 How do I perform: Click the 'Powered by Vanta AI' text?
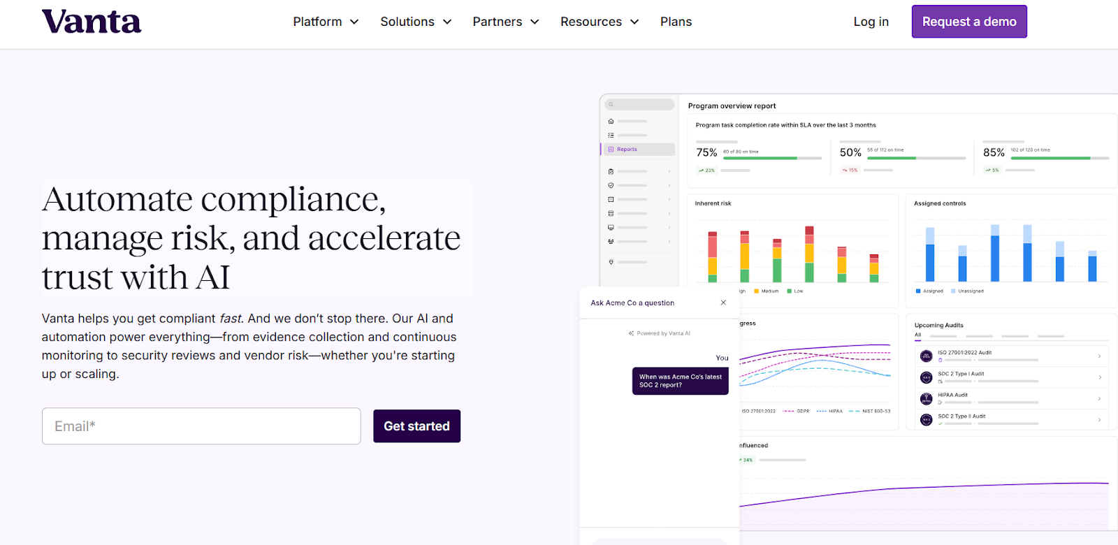(663, 333)
